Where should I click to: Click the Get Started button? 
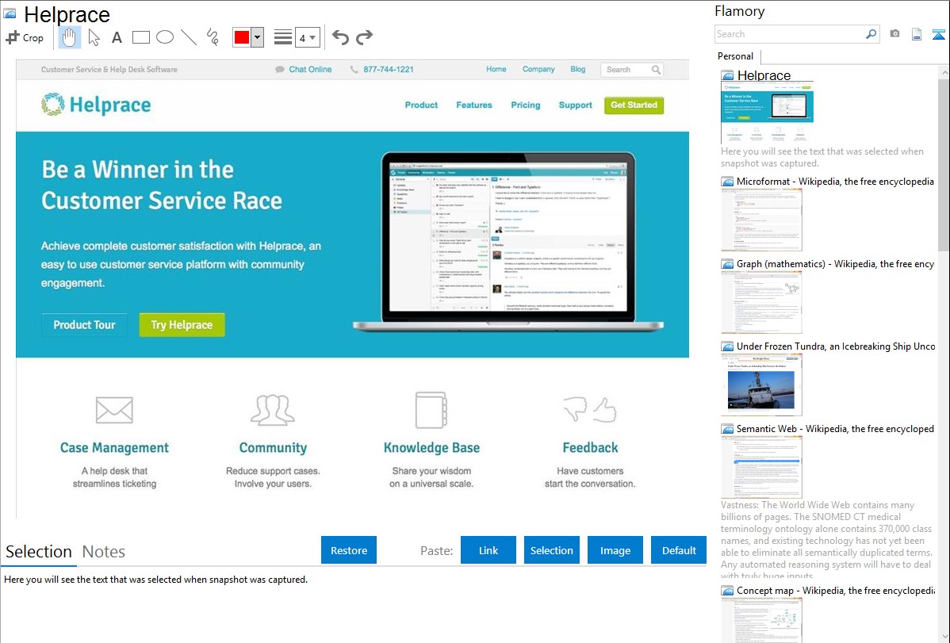coord(634,105)
